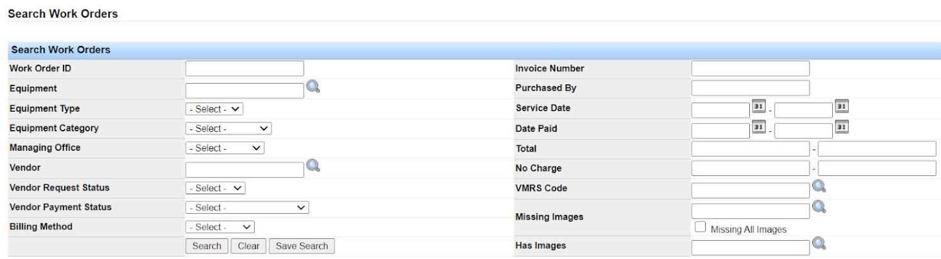Focus the Total minimum amount field
The width and height of the screenshot is (941, 259).
pos(751,149)
